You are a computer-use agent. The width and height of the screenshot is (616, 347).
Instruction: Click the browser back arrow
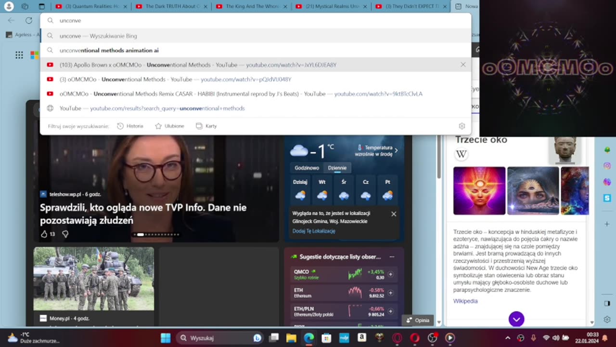pyautogui.click(x=11, y=20)
